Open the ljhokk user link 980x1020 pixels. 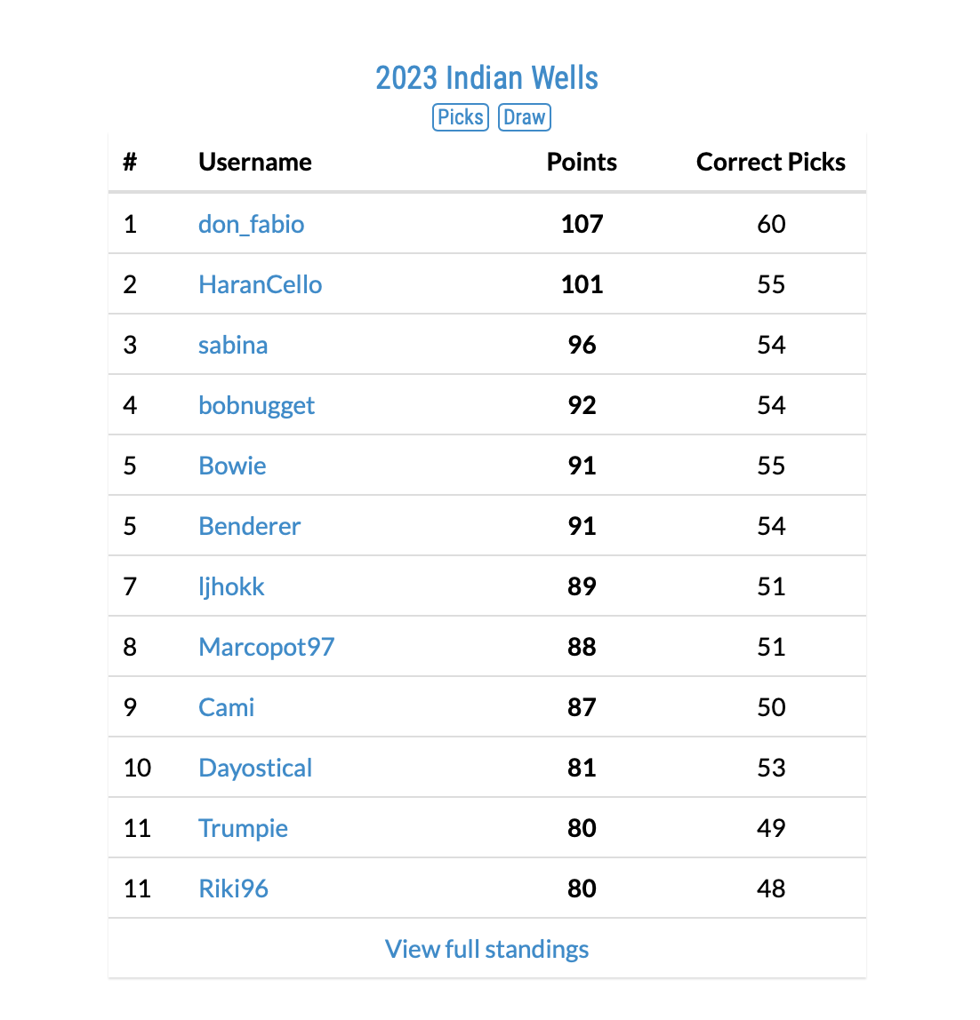pos(231,586)
